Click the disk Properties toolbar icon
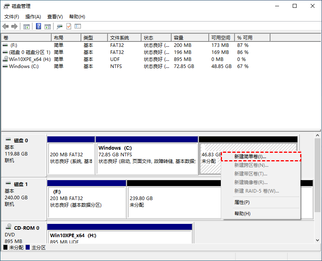The width and height of the screenshot is (322, 261). [x=59, y=26]
